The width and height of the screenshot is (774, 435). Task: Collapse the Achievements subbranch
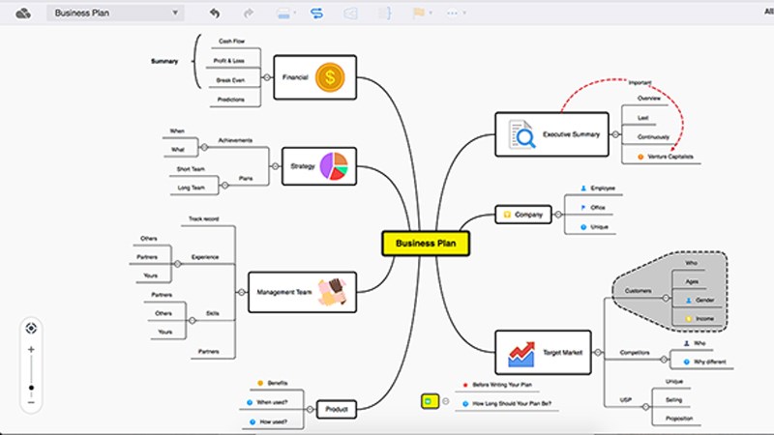(204, 147)
